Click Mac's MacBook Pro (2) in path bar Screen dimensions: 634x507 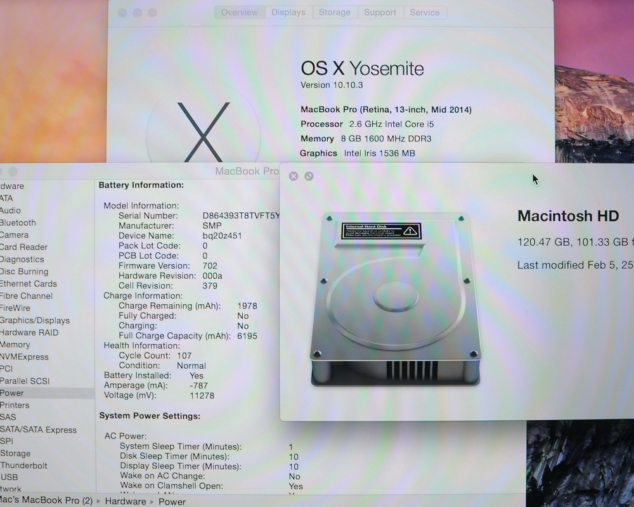click(x=46, y=500)
